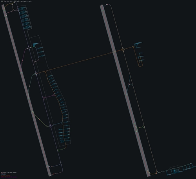Select the purple junction node at the olive exit's end
Screen dimensions: 196x179
point(51,126)
